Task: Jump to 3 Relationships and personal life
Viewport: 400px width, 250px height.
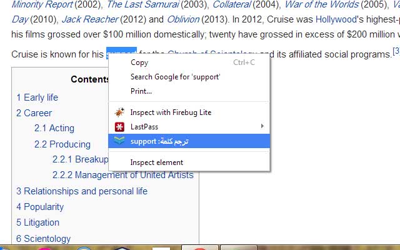Action: 82,191
